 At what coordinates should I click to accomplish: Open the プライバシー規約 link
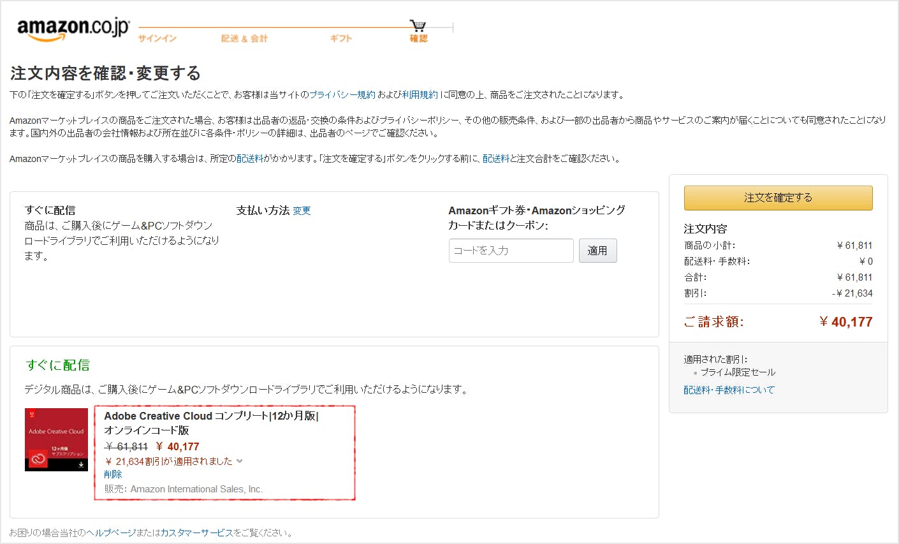coord(342,94)
